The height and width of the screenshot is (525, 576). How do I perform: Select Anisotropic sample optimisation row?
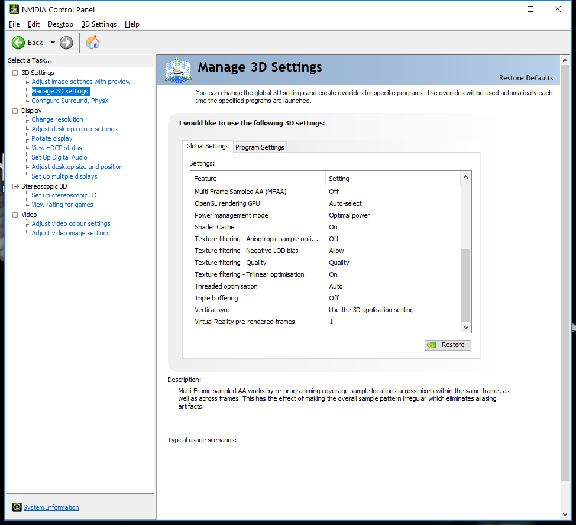325,239
